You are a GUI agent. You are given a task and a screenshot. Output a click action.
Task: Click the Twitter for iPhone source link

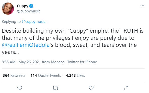82,62
